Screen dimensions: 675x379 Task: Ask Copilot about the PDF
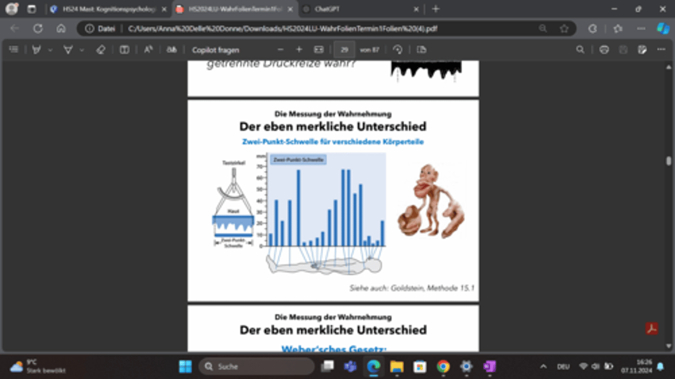coord(215,50)
